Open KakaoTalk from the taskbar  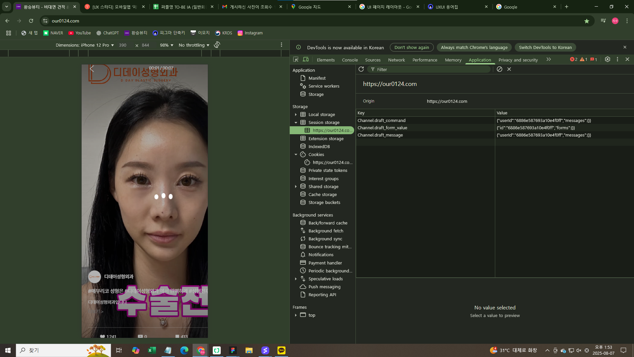(281, 350)
